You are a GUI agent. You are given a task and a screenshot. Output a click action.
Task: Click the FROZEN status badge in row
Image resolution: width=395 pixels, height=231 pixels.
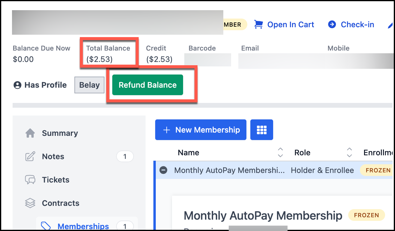click(x=378, y=170)
